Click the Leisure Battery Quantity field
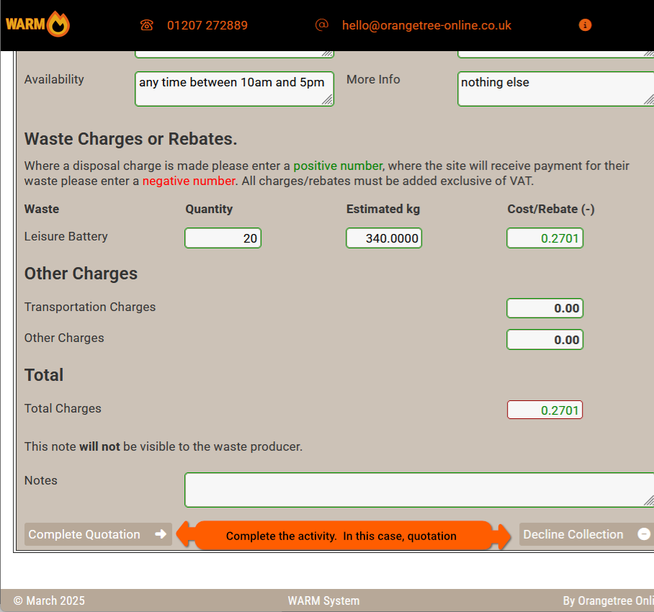The image size is (654, 612). tap(223, 238)
